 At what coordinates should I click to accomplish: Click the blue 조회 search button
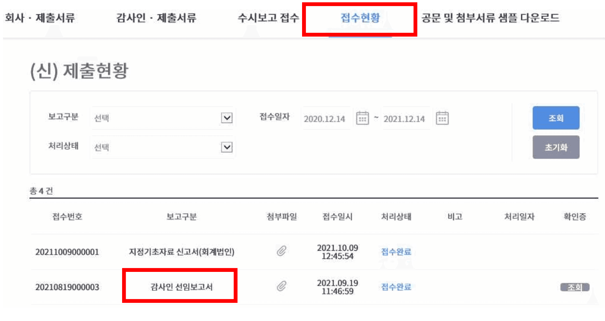[556, 118]
